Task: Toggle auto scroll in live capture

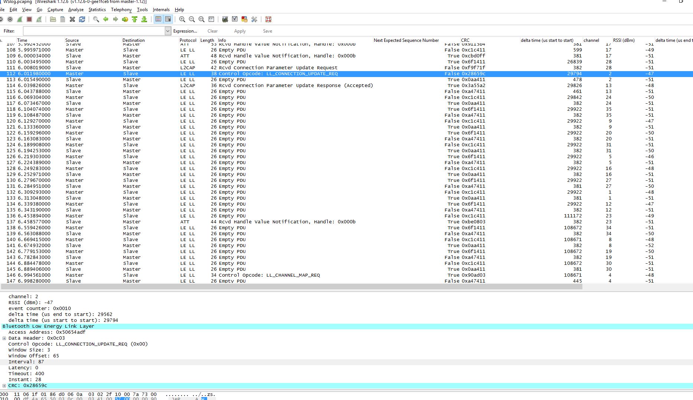Action: click(168, 19)
